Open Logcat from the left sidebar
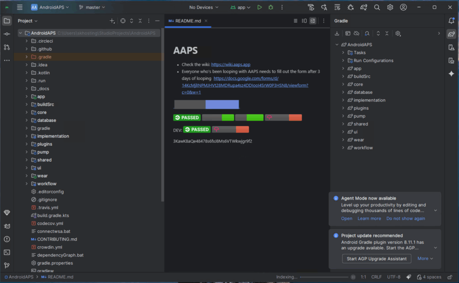The height and width of the screenshot is (283, 459). [x=7, y=226]
